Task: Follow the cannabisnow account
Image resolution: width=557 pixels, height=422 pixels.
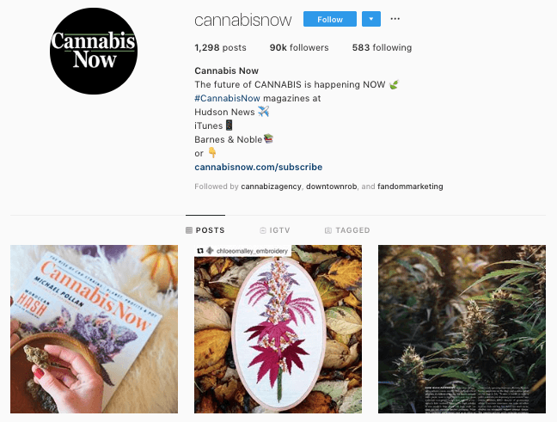Action: [330, 19]
